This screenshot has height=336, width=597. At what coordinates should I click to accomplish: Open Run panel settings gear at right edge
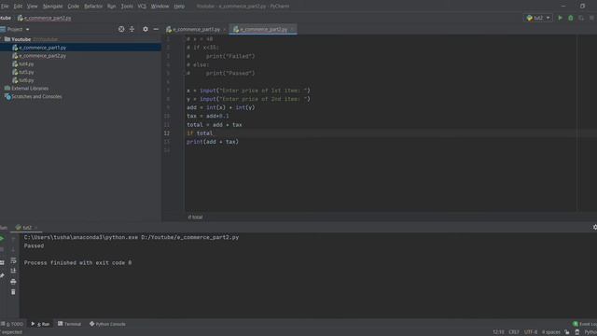click(x=594, y=227)
